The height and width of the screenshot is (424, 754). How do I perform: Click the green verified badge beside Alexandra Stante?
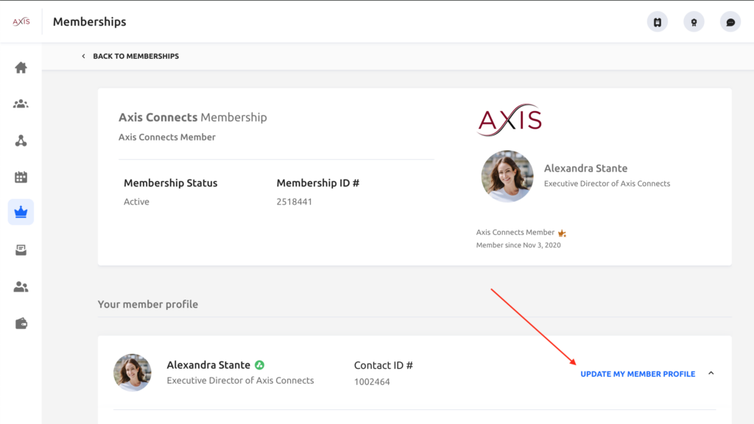(259, 365)
